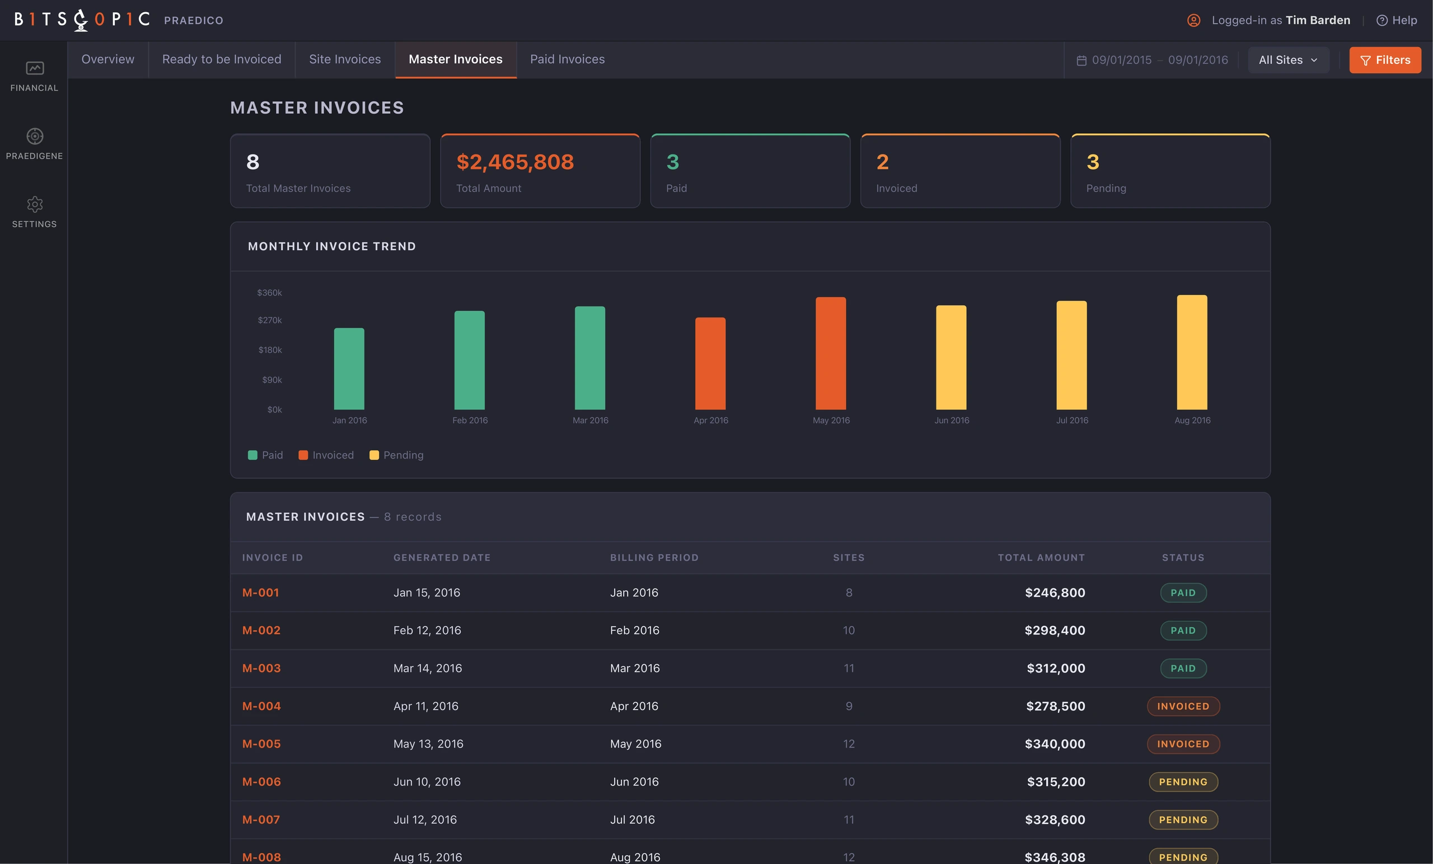Sort by the Total Amount column header
This screenshot has width=1433, height=864.
[x=1041, y=557]
